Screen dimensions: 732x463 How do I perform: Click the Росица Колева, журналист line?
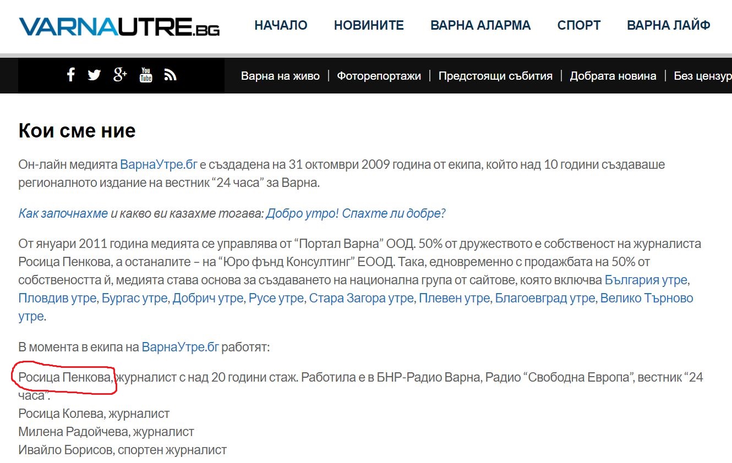point(94,413)
